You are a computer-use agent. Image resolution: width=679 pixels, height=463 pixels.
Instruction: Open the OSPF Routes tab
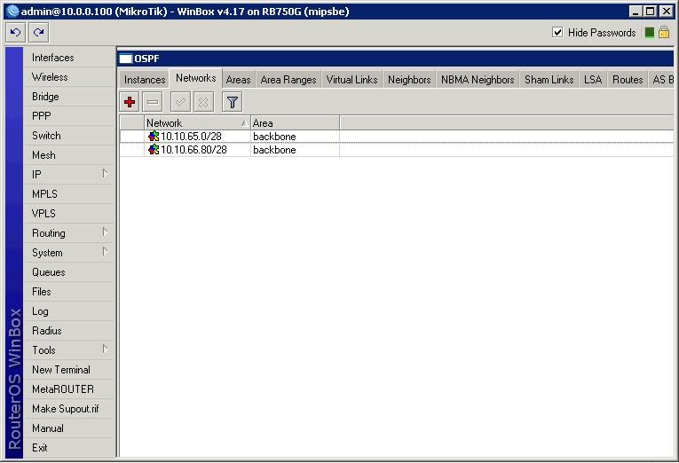point(628,80)
